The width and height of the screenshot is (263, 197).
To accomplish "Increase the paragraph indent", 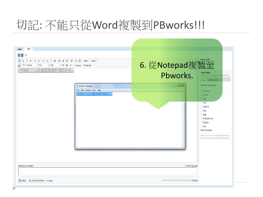I will point(55,61).
